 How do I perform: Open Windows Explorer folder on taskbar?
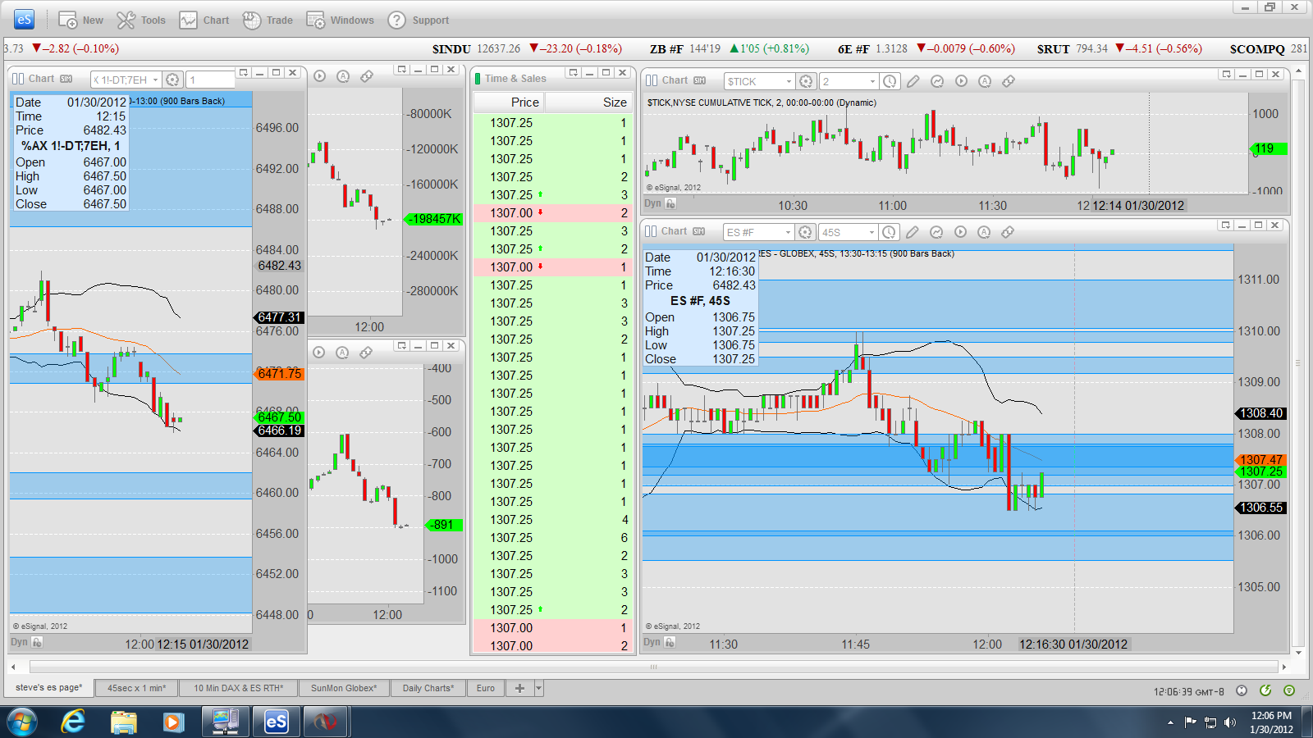(124, 722)
